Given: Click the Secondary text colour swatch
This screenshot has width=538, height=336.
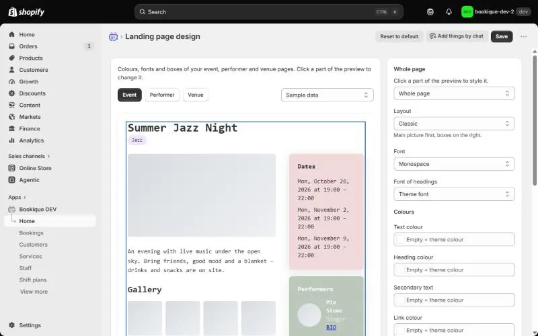Looking at the screenshot, I should click(400, 300).
